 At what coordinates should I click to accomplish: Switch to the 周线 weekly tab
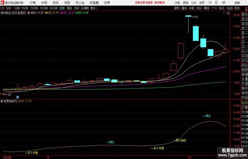pos(69,8)
